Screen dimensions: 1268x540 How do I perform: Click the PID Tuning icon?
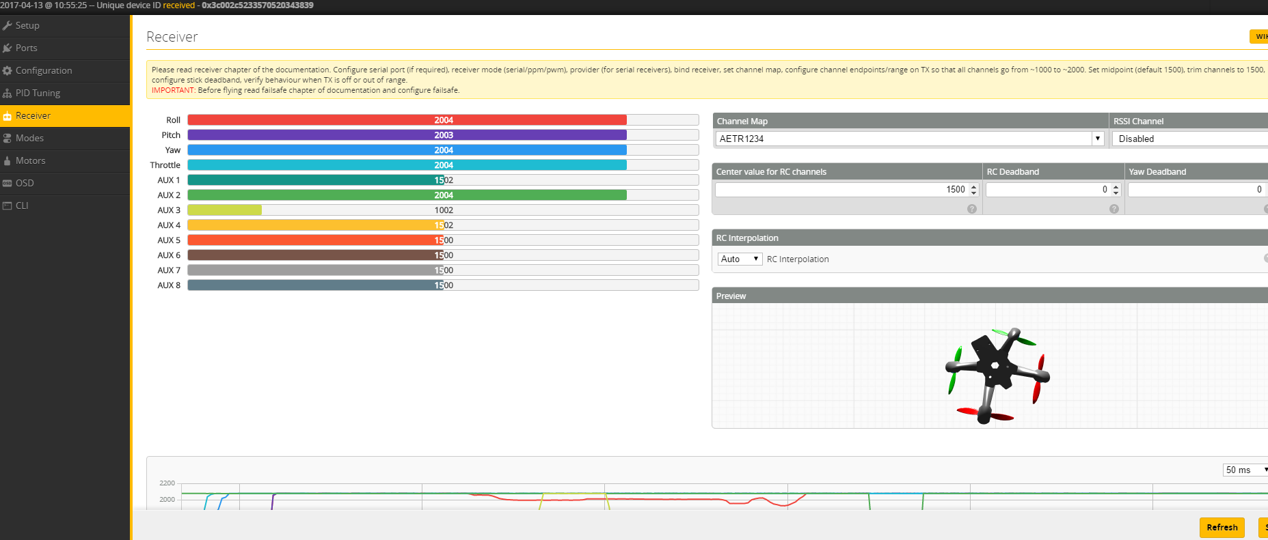click(8, 93)
